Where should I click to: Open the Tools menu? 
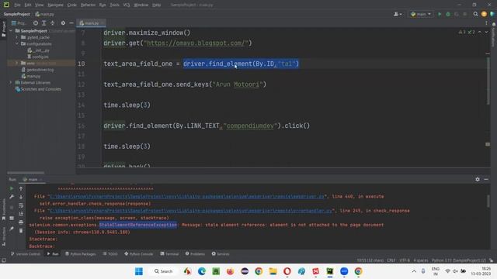tap(114, 5)
